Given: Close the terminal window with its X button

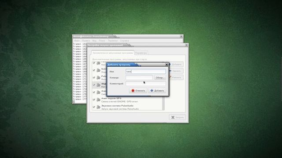Looking at the screenshot, I should tap(181, 36).
